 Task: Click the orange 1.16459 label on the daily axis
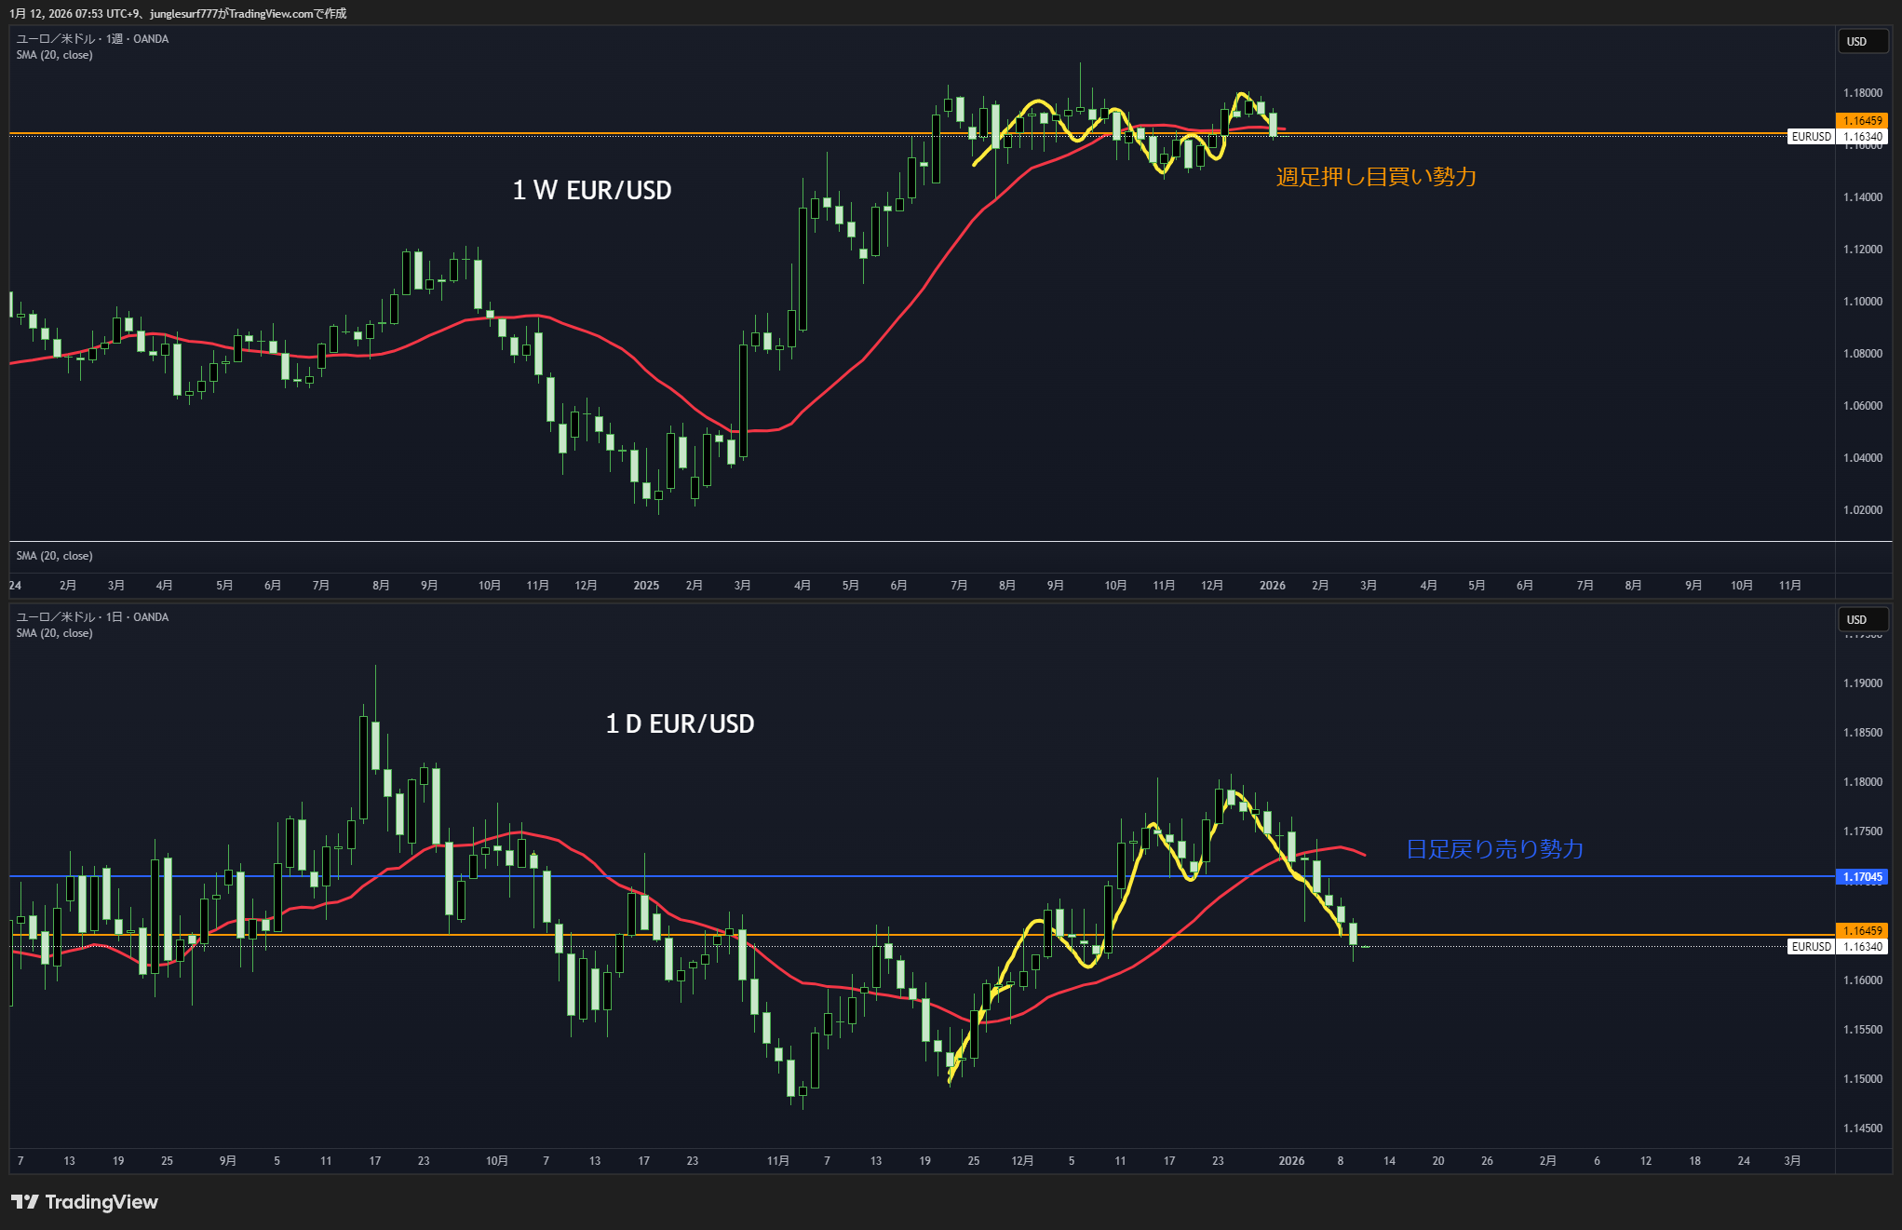click(x=1862, y=930)
